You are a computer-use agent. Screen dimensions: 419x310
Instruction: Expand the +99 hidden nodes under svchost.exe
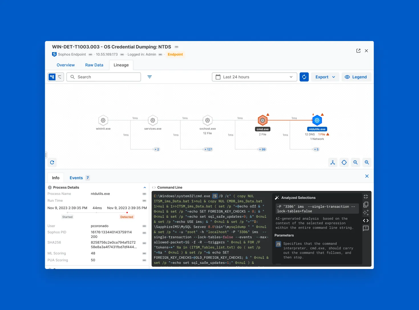(262, 149)
